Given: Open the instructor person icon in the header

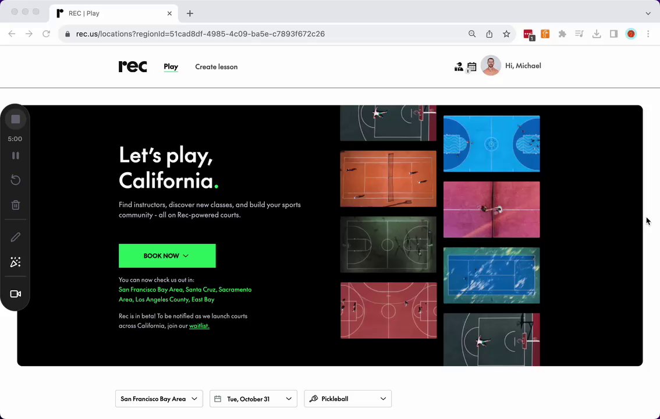Looking at the screenshot, I should pos(459,66).
